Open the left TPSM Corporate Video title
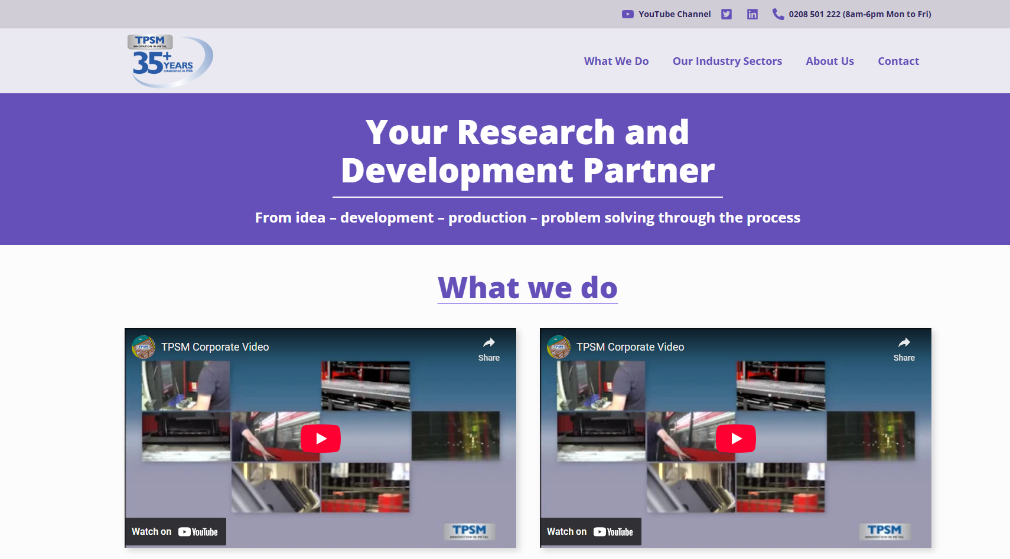1010x559 pixels. pos(215,347)
